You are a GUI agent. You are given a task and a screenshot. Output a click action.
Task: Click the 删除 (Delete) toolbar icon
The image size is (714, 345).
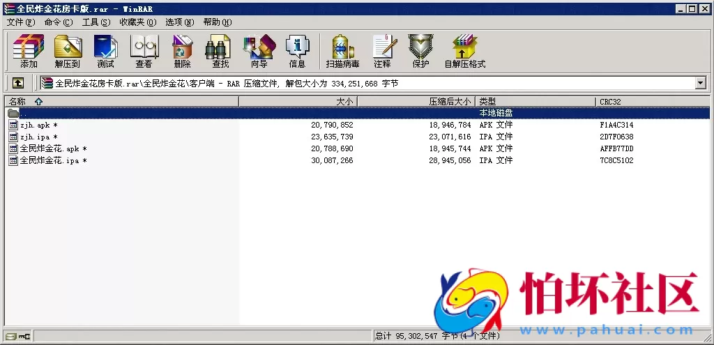182,51
